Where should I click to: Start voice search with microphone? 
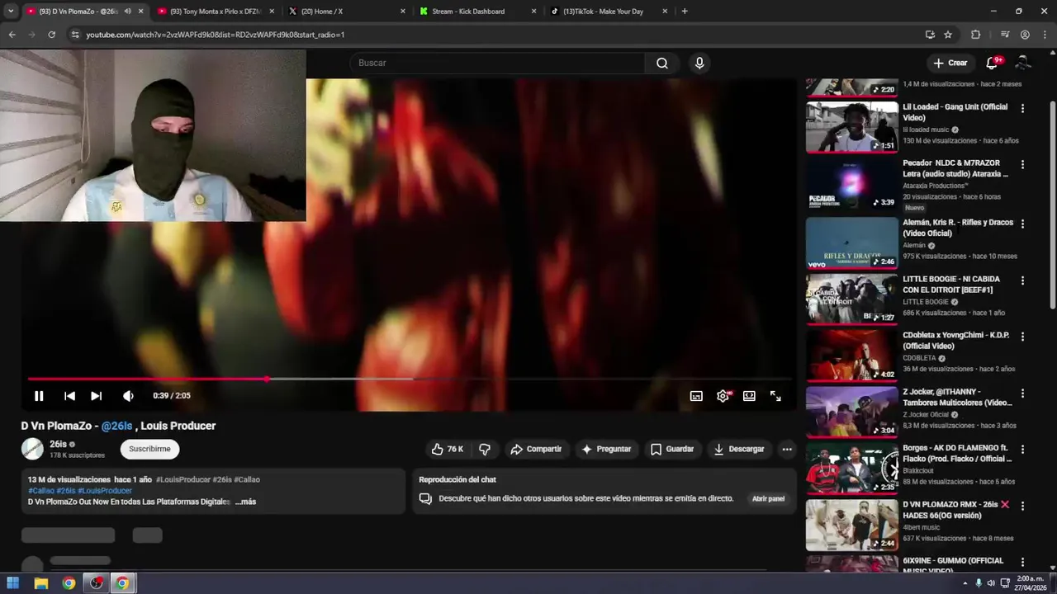[x=699, y=63]
